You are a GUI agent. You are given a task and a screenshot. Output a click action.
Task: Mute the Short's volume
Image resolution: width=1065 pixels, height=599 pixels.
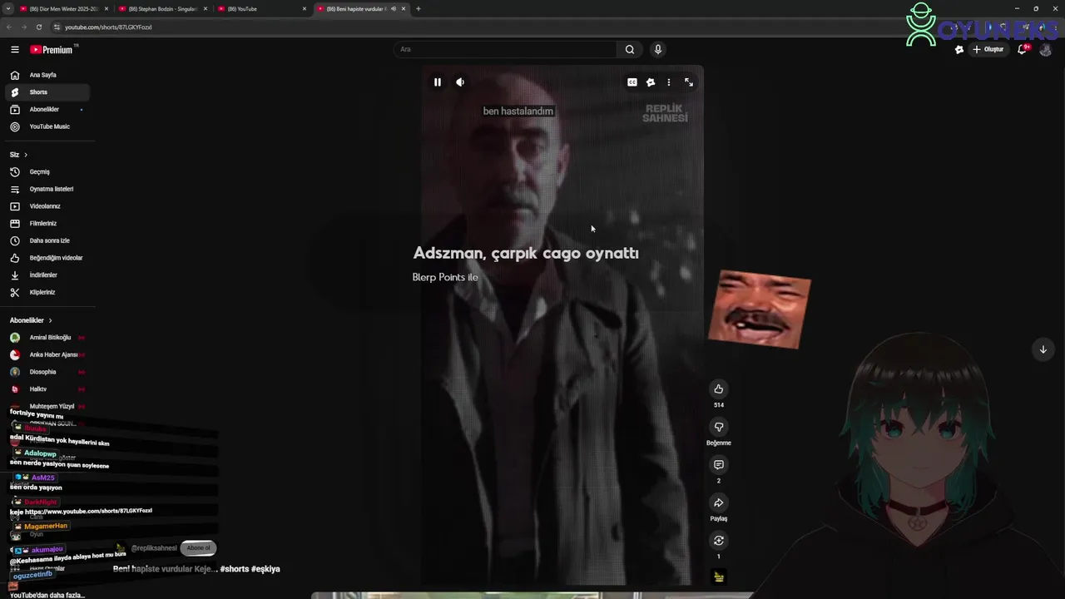point(460,82)
